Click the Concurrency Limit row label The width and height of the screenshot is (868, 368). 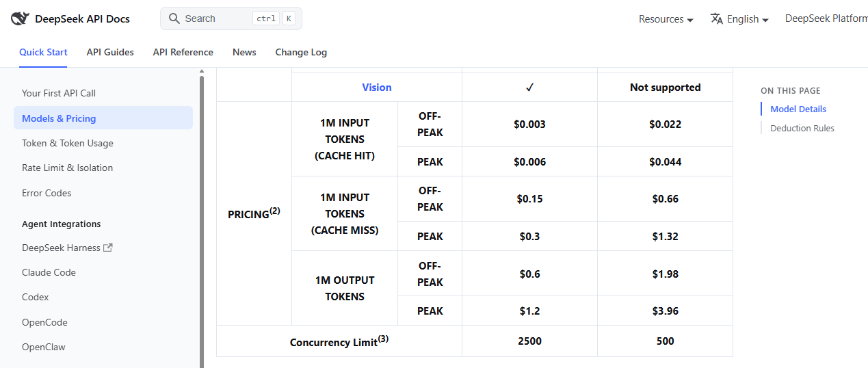tap(339, 341)
